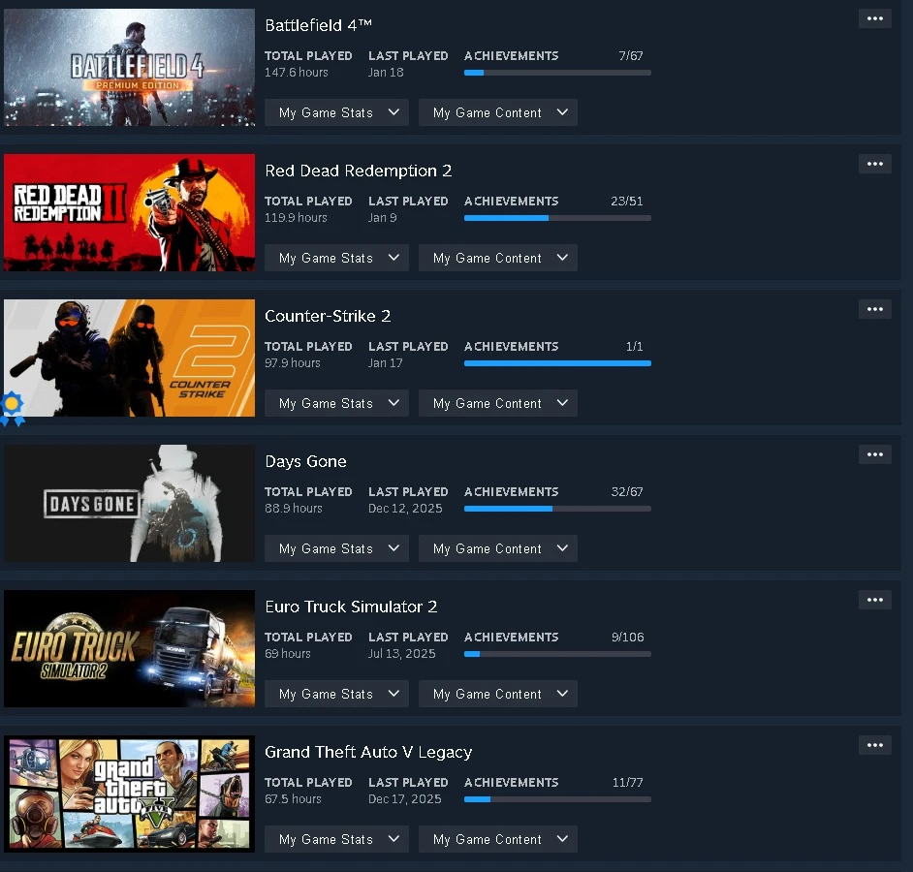
Task: Open the three-dot menu for Counter-Strike 2
Action: [x=874, y=309]
